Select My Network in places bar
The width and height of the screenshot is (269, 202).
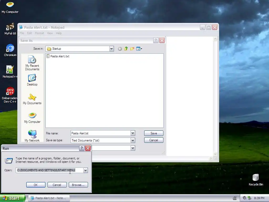[32, 136]
